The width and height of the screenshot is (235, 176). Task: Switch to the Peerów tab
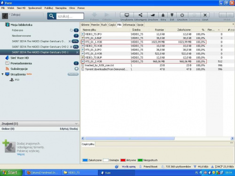point(95,25)
